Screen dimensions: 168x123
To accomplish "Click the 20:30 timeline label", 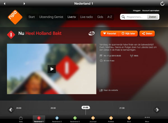I will coord(53,108).
